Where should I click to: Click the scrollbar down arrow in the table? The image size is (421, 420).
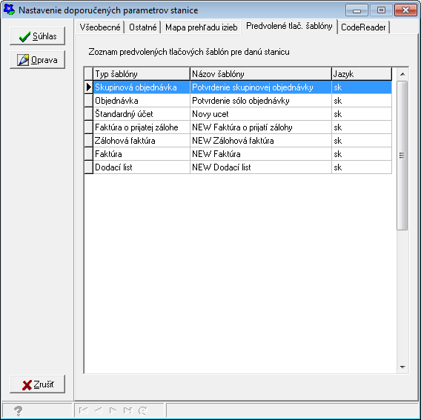402,367
